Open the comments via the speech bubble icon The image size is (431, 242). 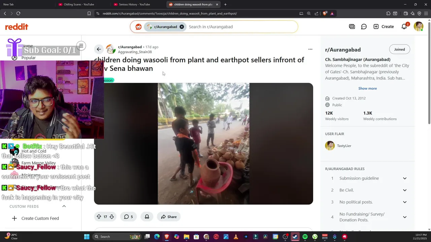[x=128, y=217]
